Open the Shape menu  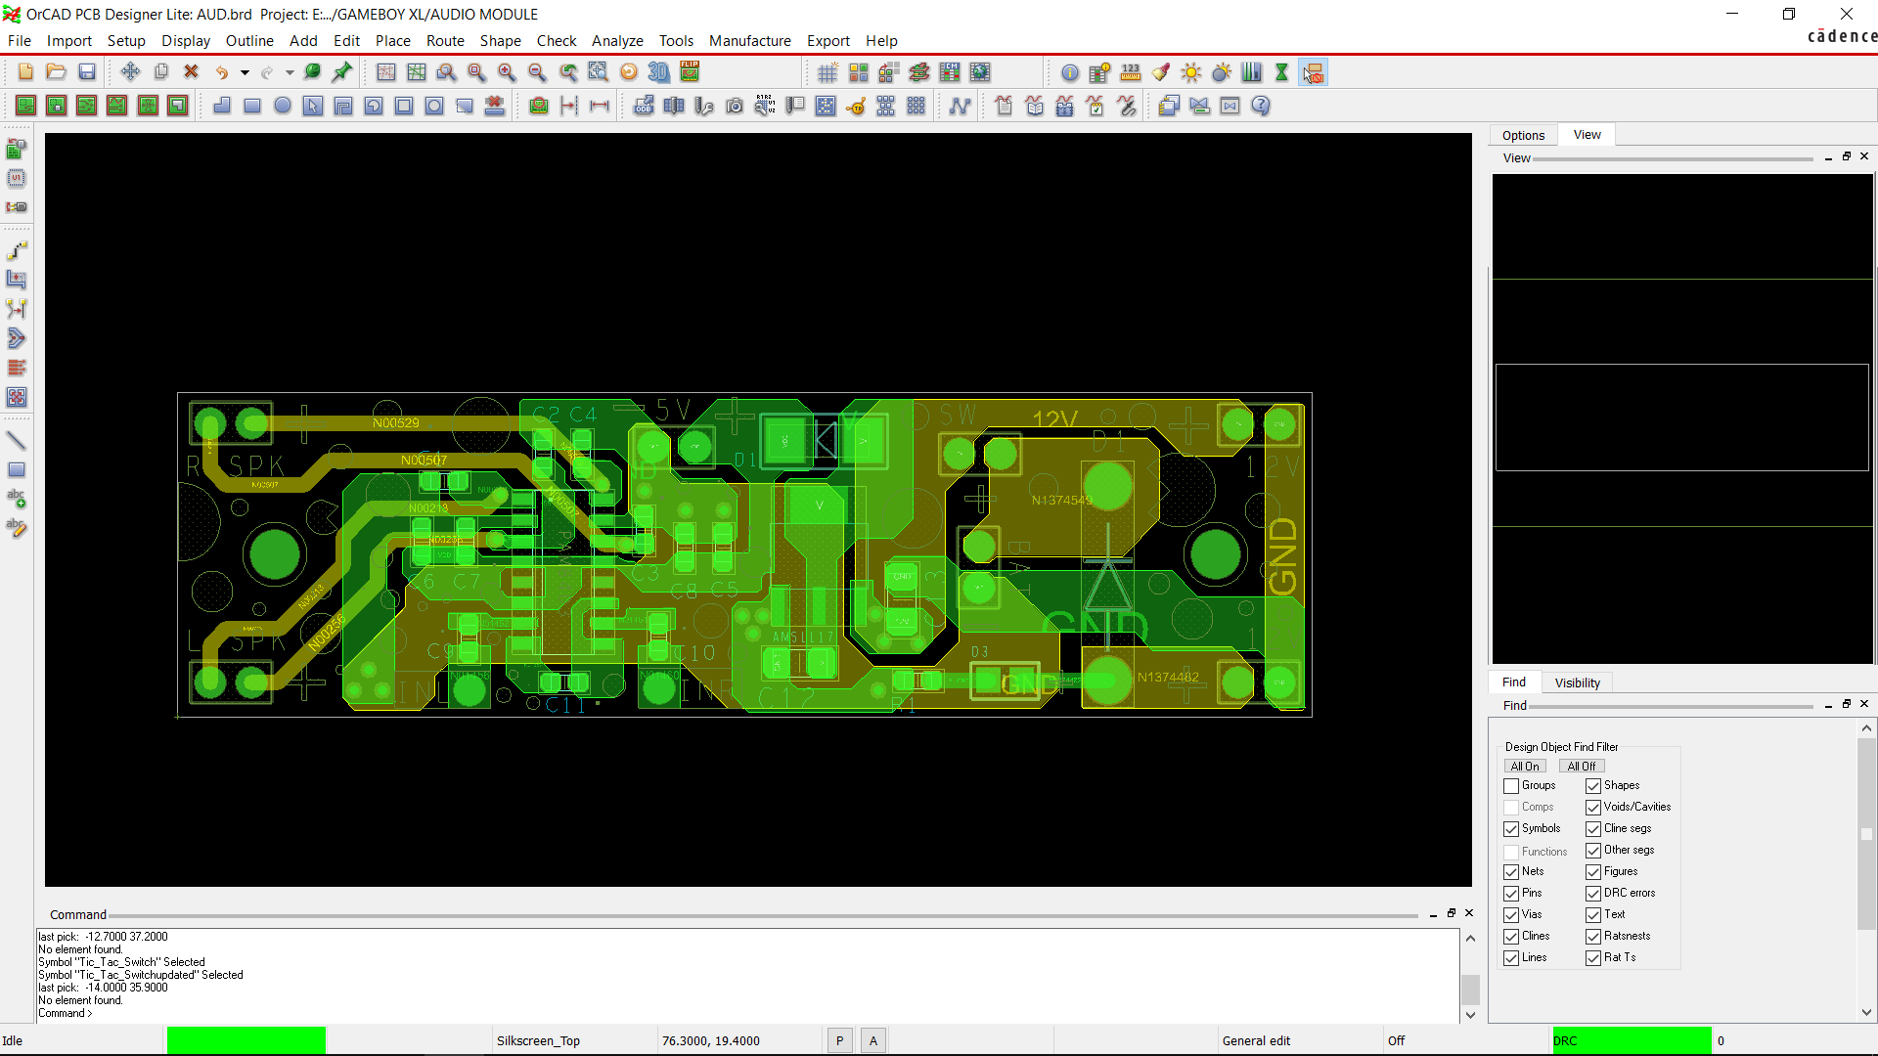(x=500, y=41)
